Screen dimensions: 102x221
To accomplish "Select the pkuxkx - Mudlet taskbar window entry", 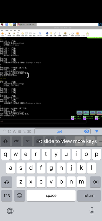I will [x=27, y=25].
